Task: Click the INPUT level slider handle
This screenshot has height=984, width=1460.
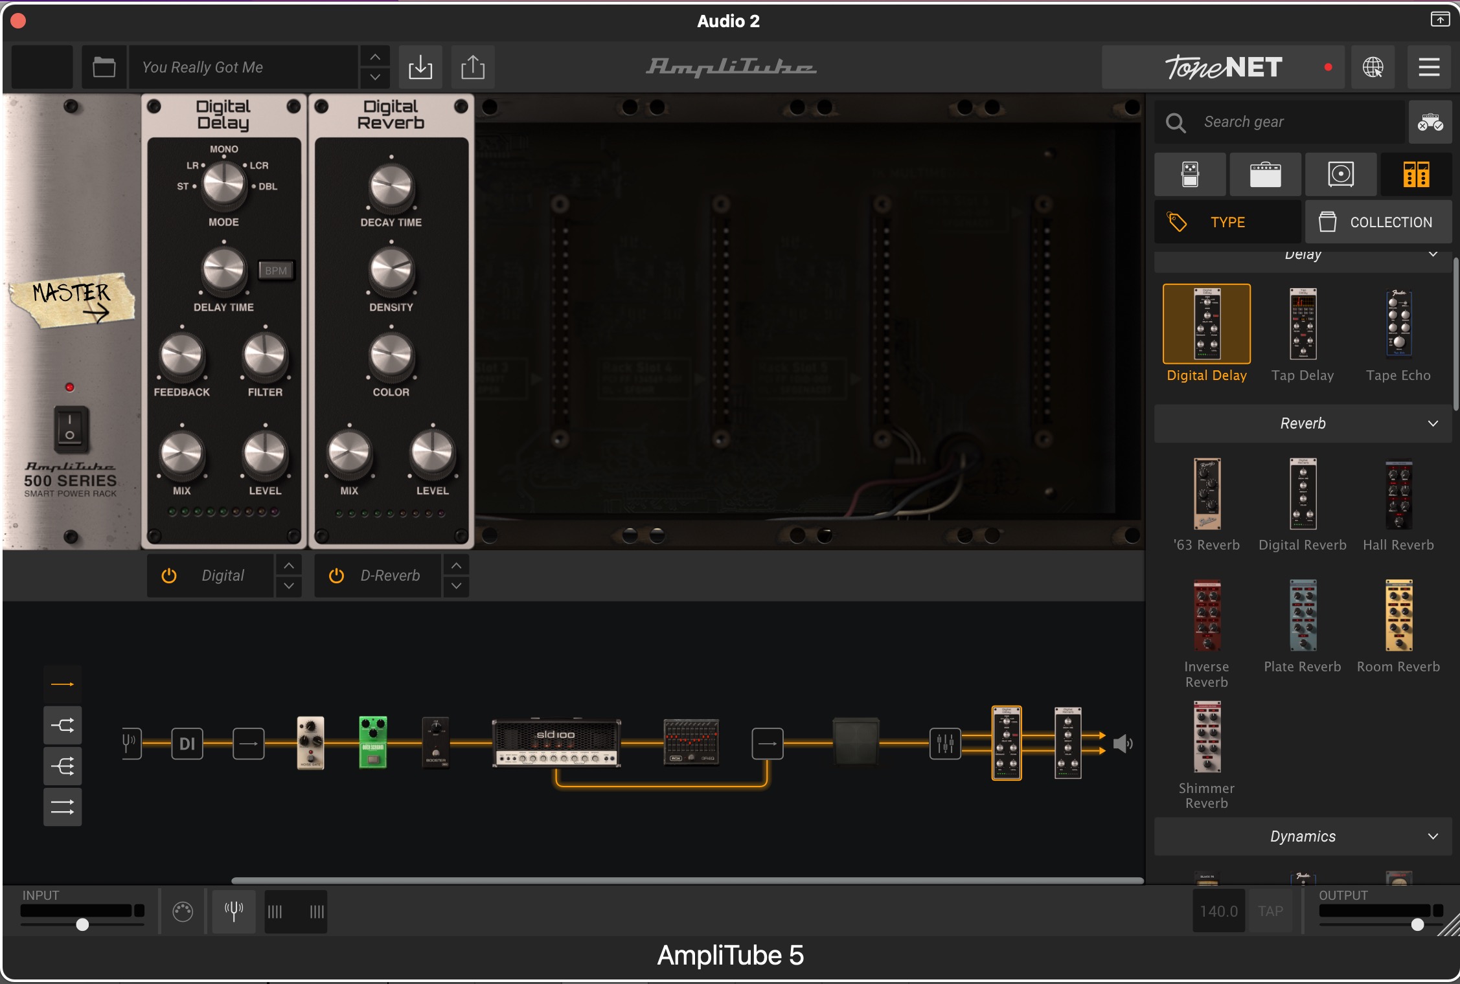Action: [82, 924]
